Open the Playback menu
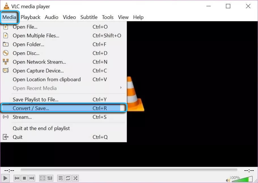Image resolution: width=258 pixels, height=183 pixels. [30, 17]
